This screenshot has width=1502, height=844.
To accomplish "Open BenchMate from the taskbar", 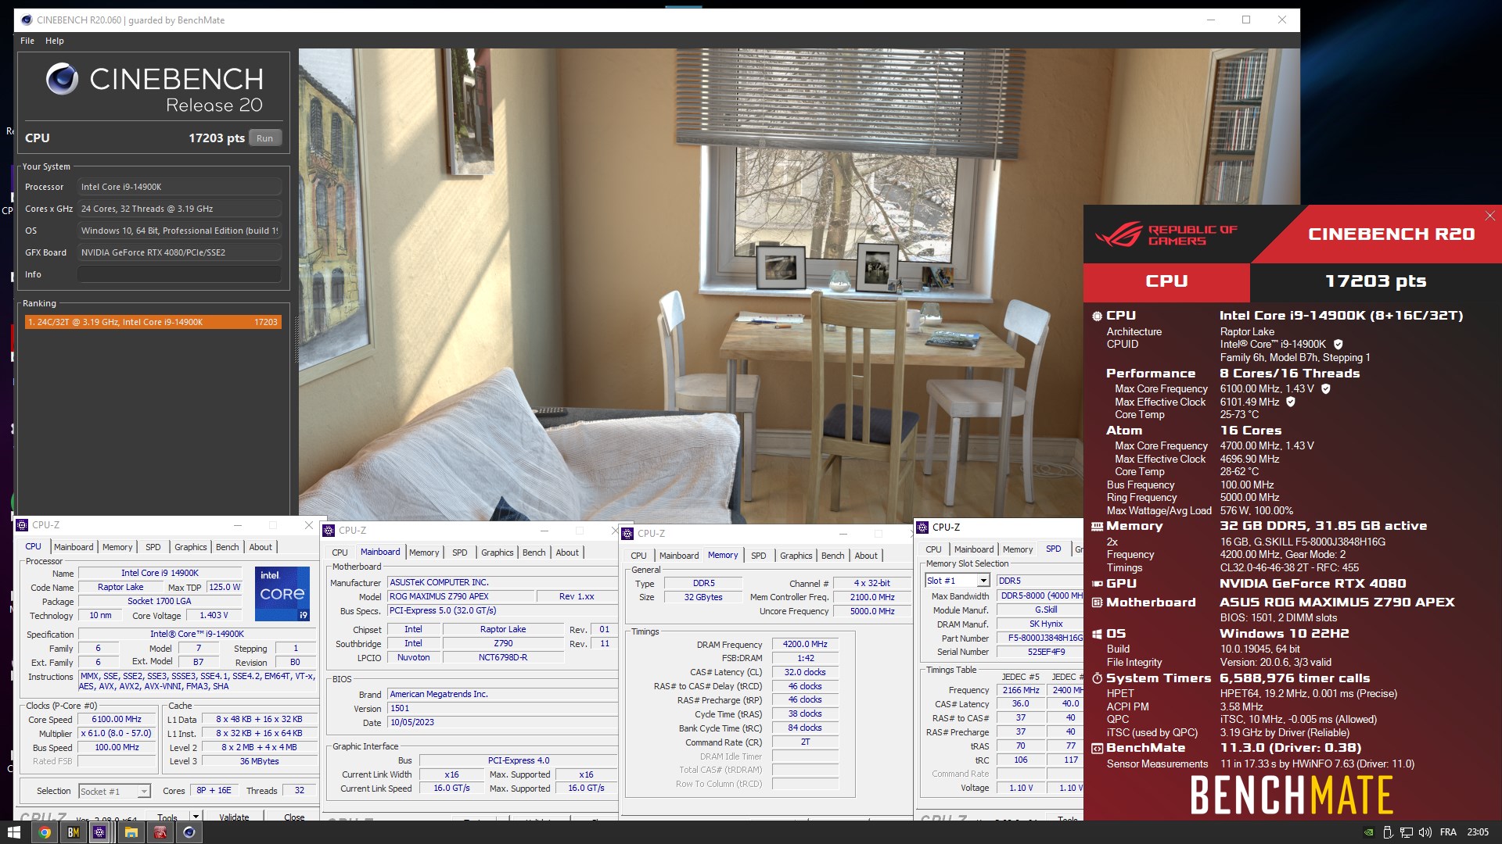I will pos(74,832).
